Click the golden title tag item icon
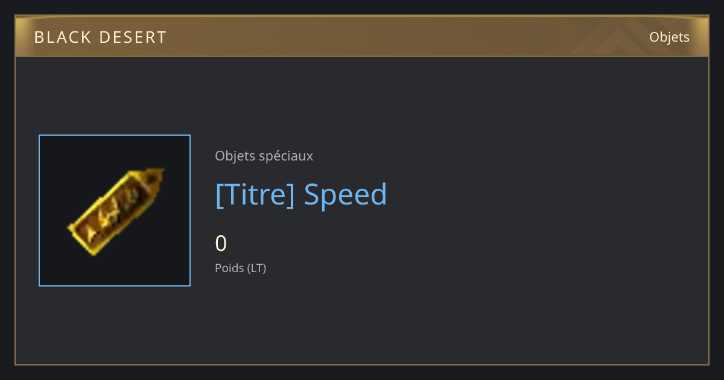This screenshot has height=380, width=724. pyautogui.click(x=115, y=211)
